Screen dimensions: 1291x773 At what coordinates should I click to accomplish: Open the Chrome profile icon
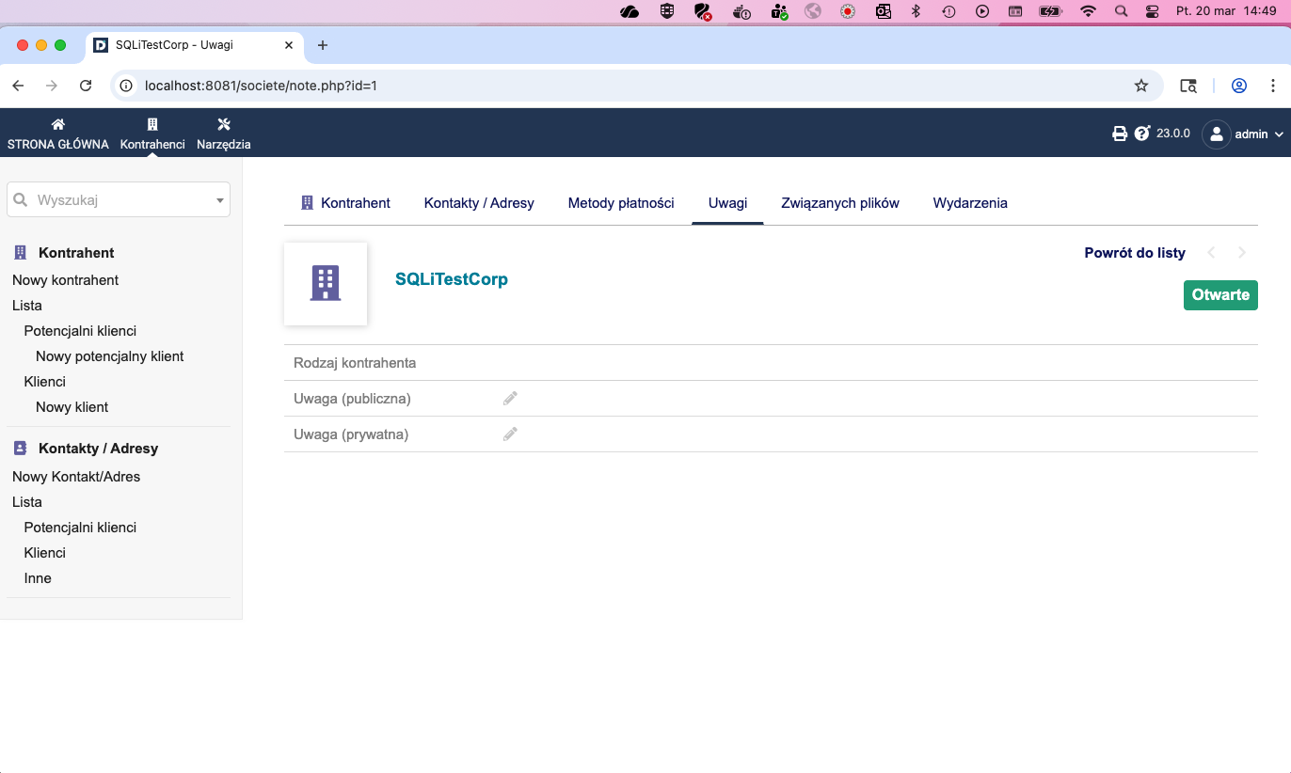(1239, 86)
